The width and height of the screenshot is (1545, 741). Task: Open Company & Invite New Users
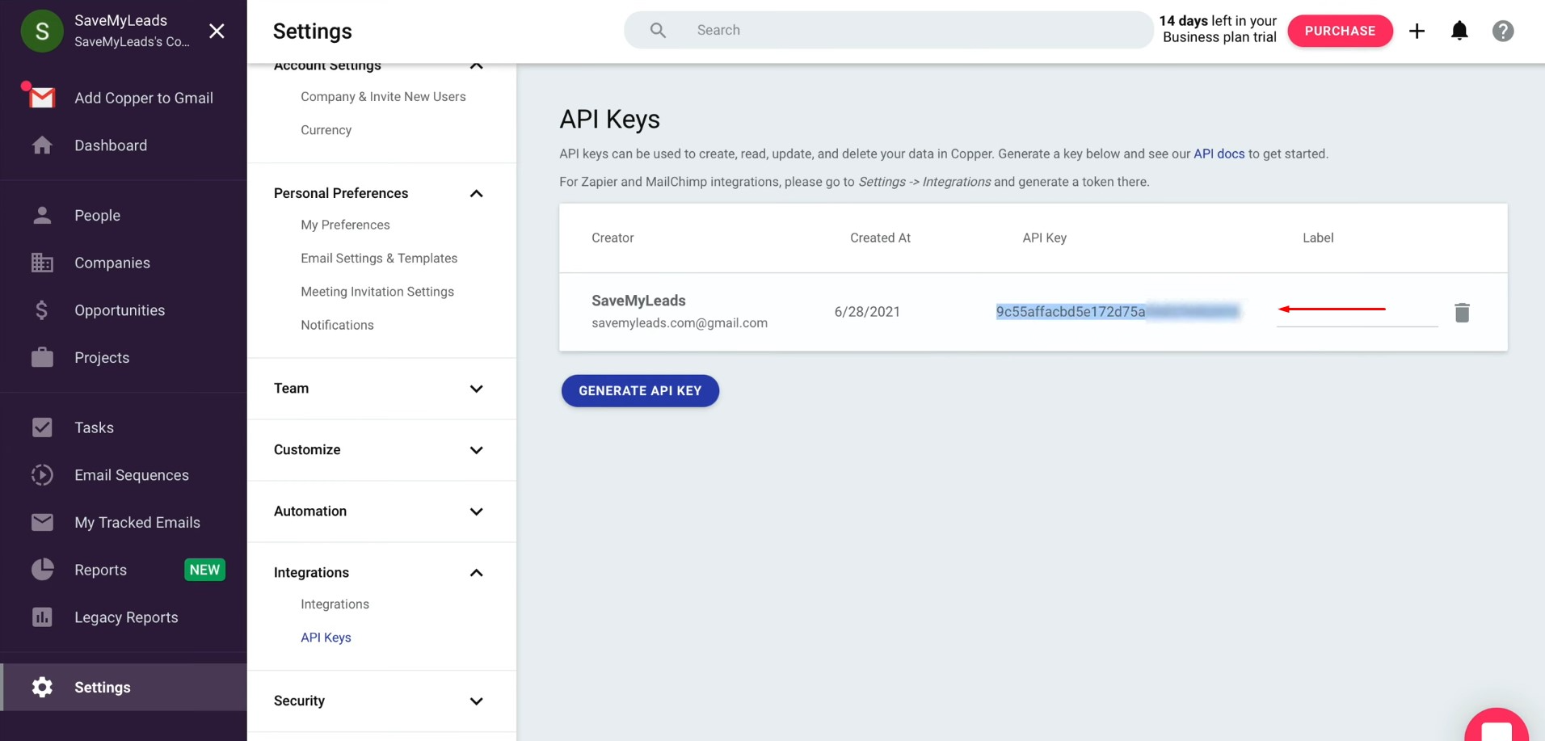[x=383, y=96]
